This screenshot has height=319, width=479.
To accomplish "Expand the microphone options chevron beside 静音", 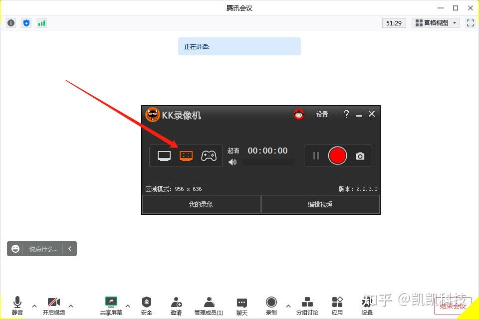I will pos(34,306).
